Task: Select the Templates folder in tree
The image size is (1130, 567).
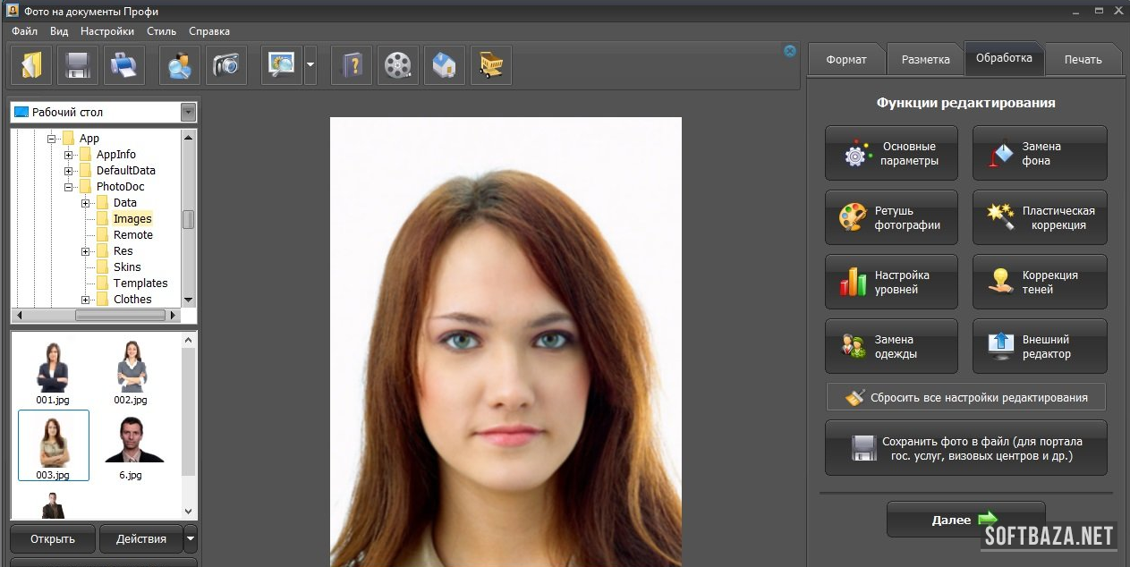Action: tap(140, 283)
